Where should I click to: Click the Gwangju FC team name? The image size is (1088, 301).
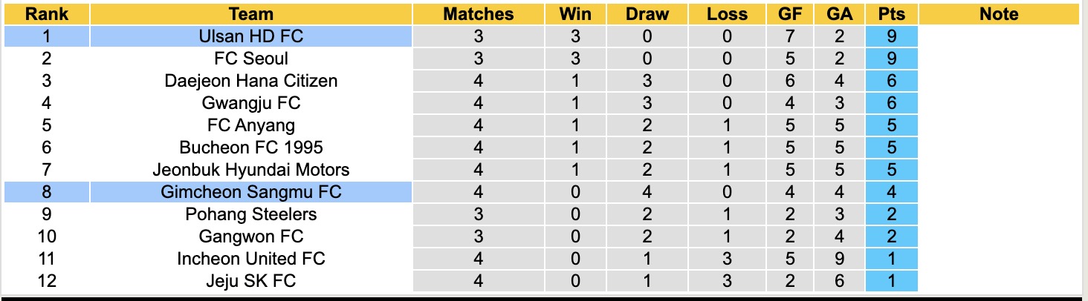251,103
